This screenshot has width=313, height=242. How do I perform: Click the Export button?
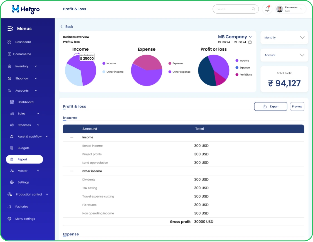[x=270, y=106]
